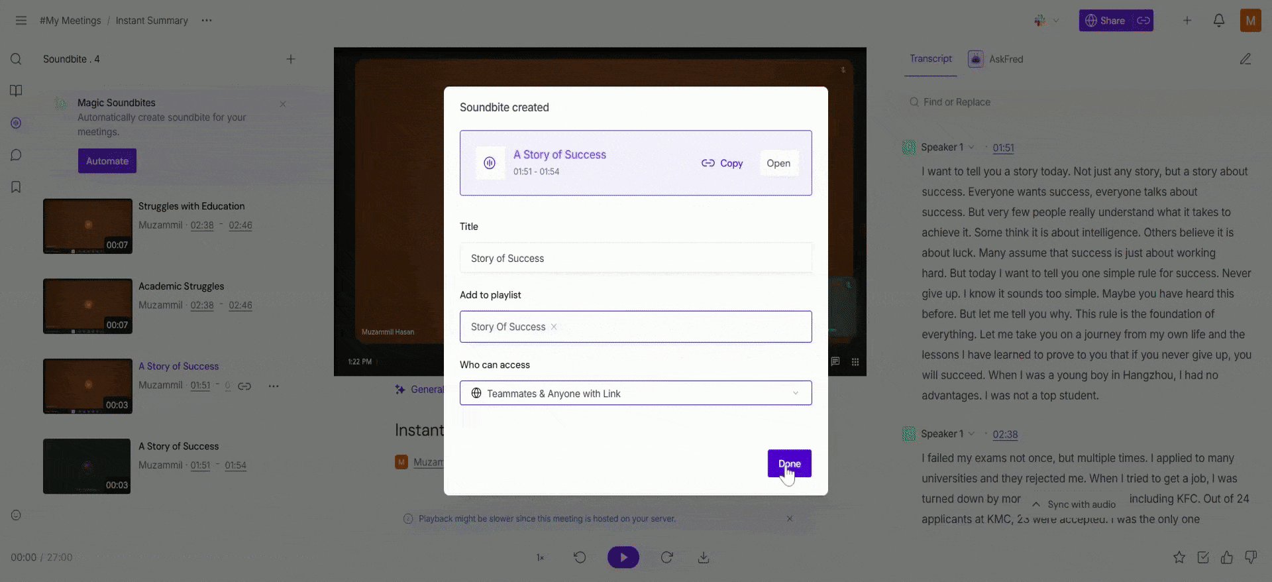The width and height of the screenshot is (1272, 582).
Task: Open the bookmark icon in left sidebar
Action: (17, 187)
